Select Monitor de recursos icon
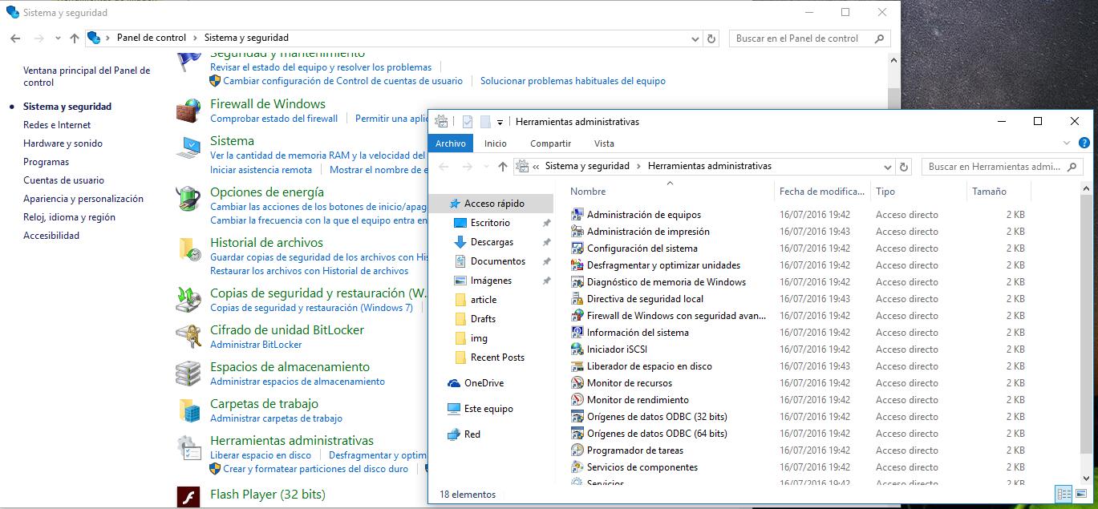The height and width of the screenshot is (509, 1098). tap(577, 382)
